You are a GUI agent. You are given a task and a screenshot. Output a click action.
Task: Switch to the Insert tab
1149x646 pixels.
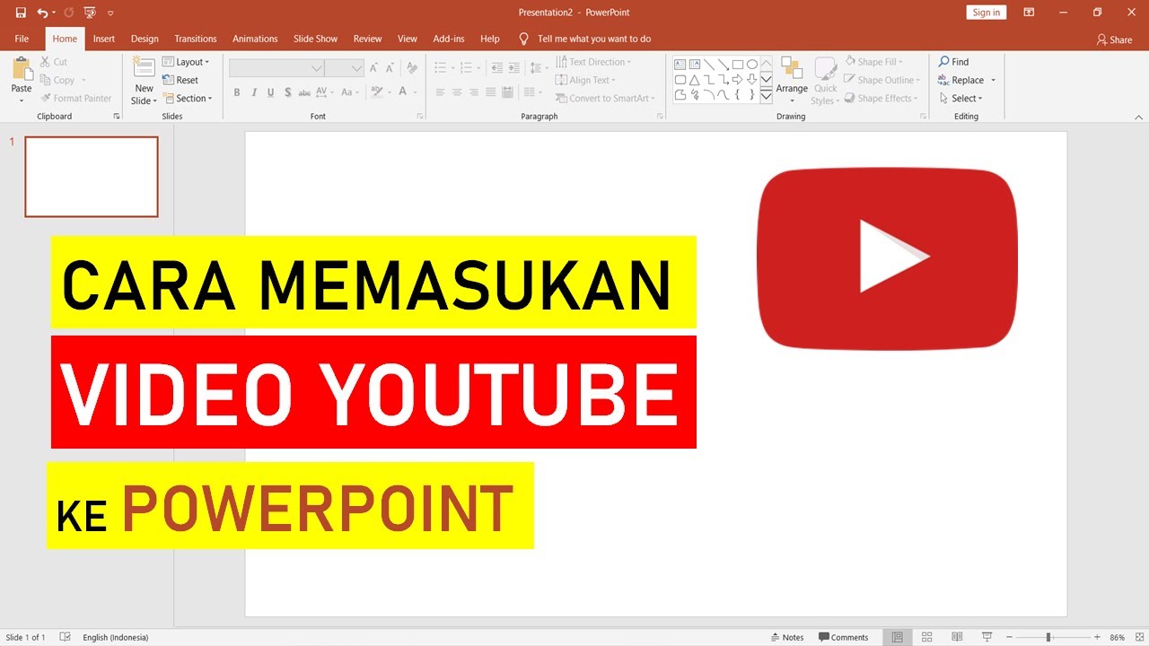click(x=104, y=39)
